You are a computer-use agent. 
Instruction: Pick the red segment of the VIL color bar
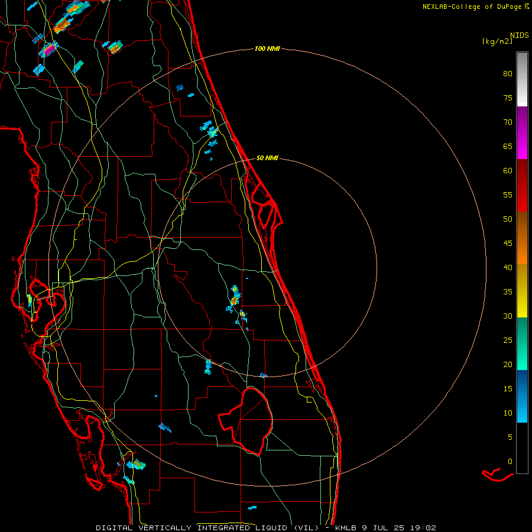click(x=522, y=185)
